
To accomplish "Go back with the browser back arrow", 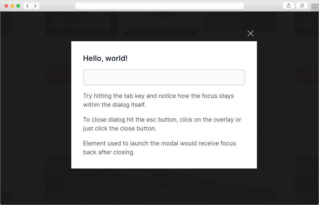I will (x=27, y=6).
